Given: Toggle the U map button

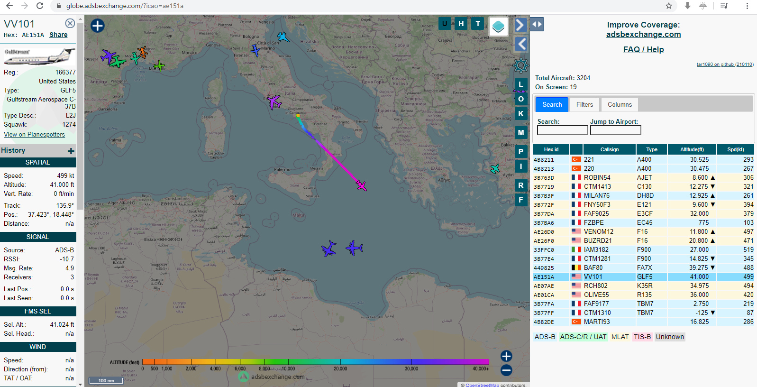Looking at the screenshot, I should click(445, 24).
